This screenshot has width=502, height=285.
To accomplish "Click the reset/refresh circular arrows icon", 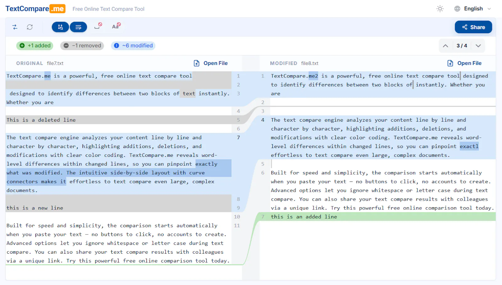I will point(30,27).
